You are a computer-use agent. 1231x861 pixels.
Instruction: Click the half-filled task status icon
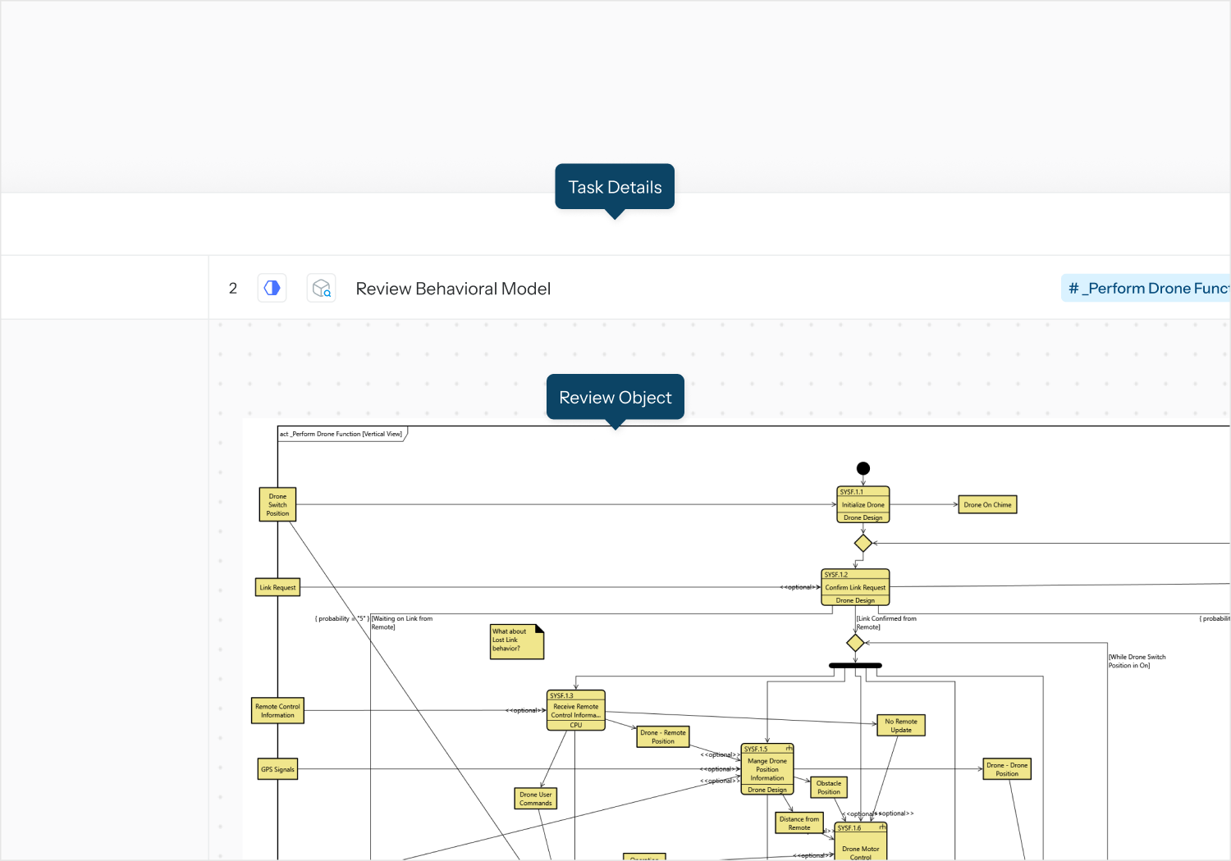(272, 289)
